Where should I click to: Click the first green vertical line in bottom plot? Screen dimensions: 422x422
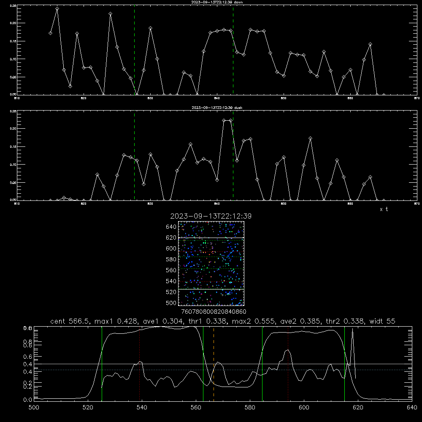pyautogui.click(x=102, y=364)
